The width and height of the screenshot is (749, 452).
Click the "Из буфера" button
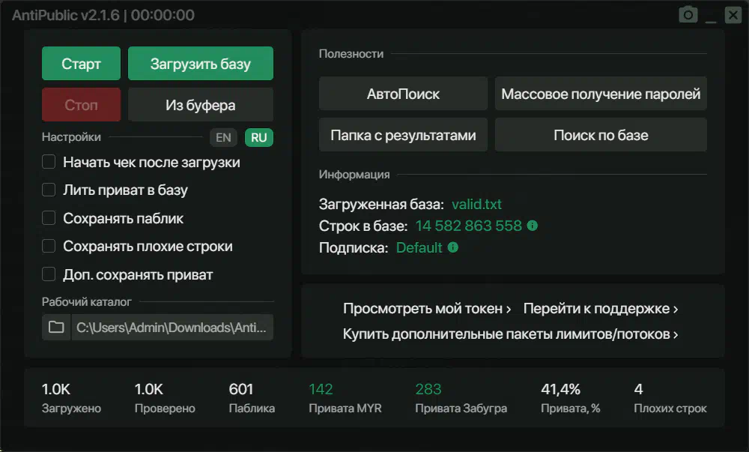(x=200, y=105)
